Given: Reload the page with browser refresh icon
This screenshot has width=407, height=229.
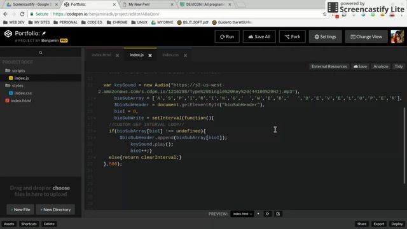Looking at the screenshot, I should (x=22, y=14).
